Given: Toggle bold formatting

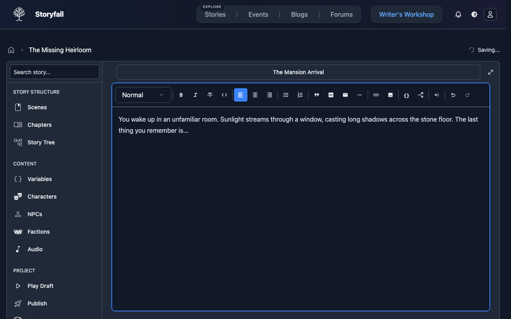Looking at the screenshot, I should tap(181, 95).
